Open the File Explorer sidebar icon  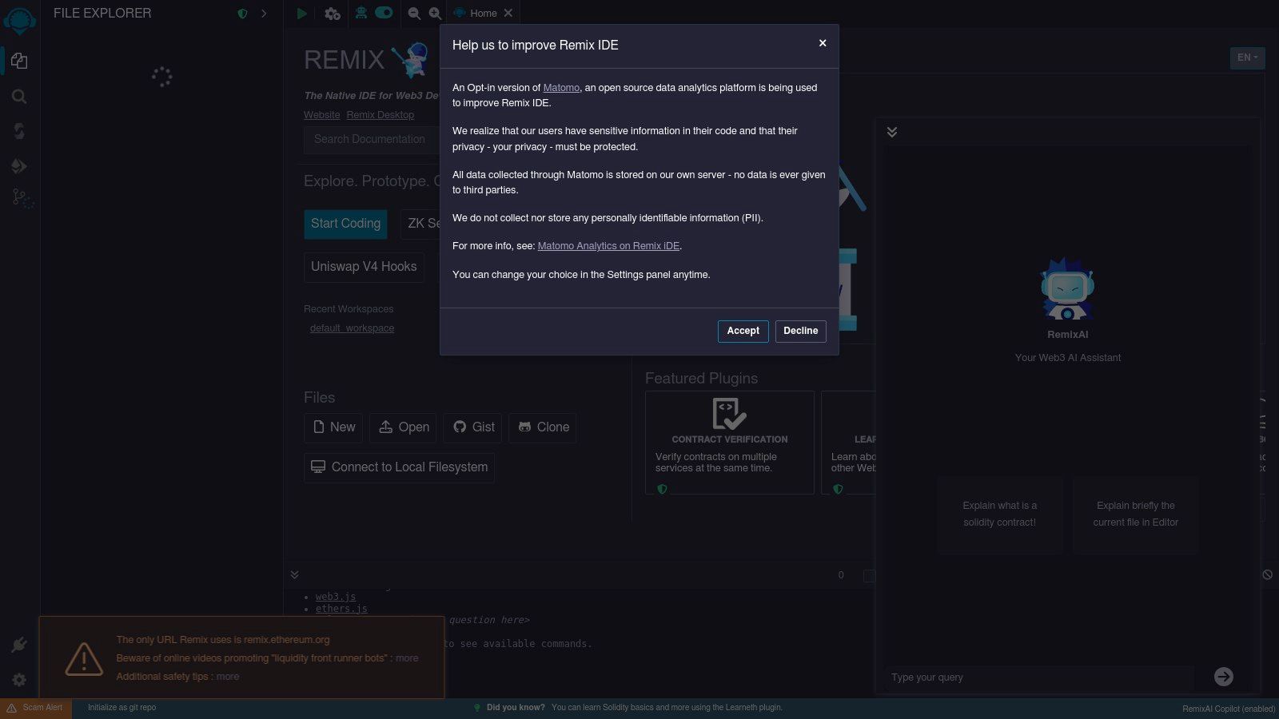[x=19, y=61]
